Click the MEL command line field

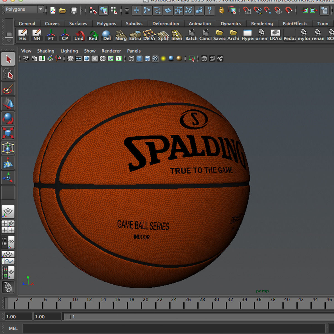click(x=174, y=328)
